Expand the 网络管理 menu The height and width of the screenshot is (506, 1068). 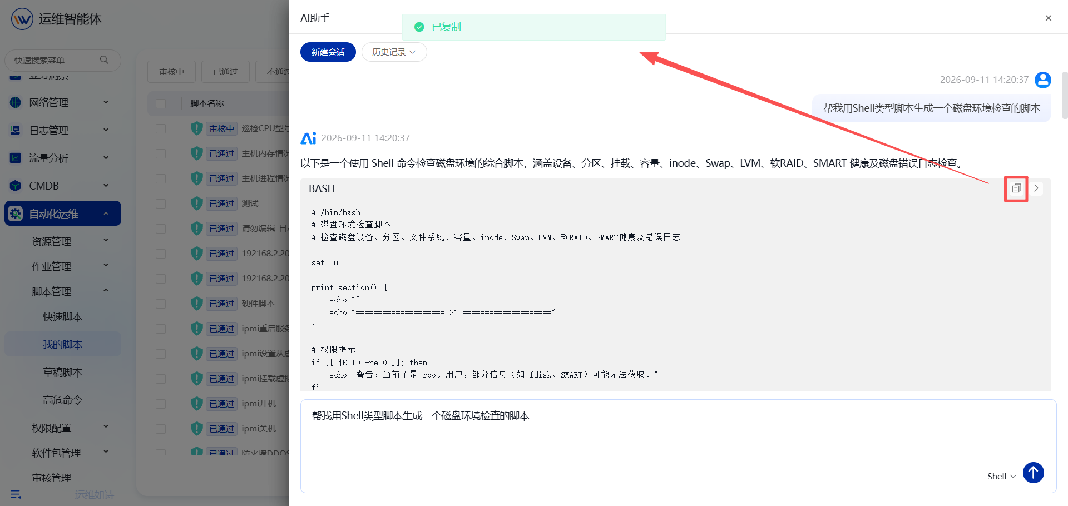(x=62, y=102)
